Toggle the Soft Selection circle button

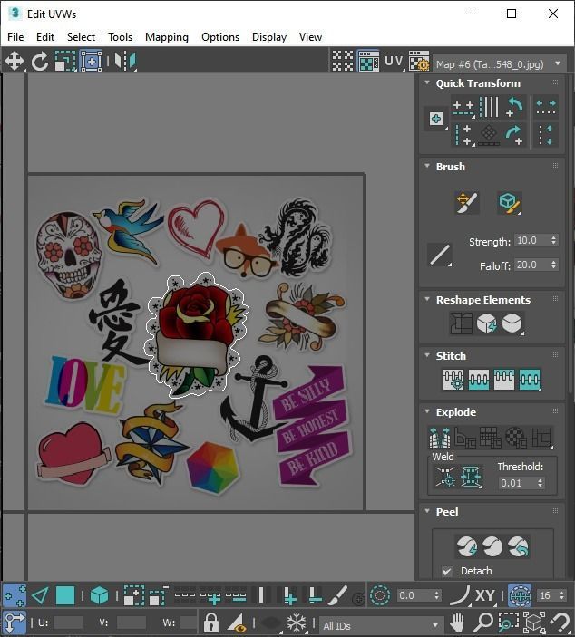tap(380, 595)
